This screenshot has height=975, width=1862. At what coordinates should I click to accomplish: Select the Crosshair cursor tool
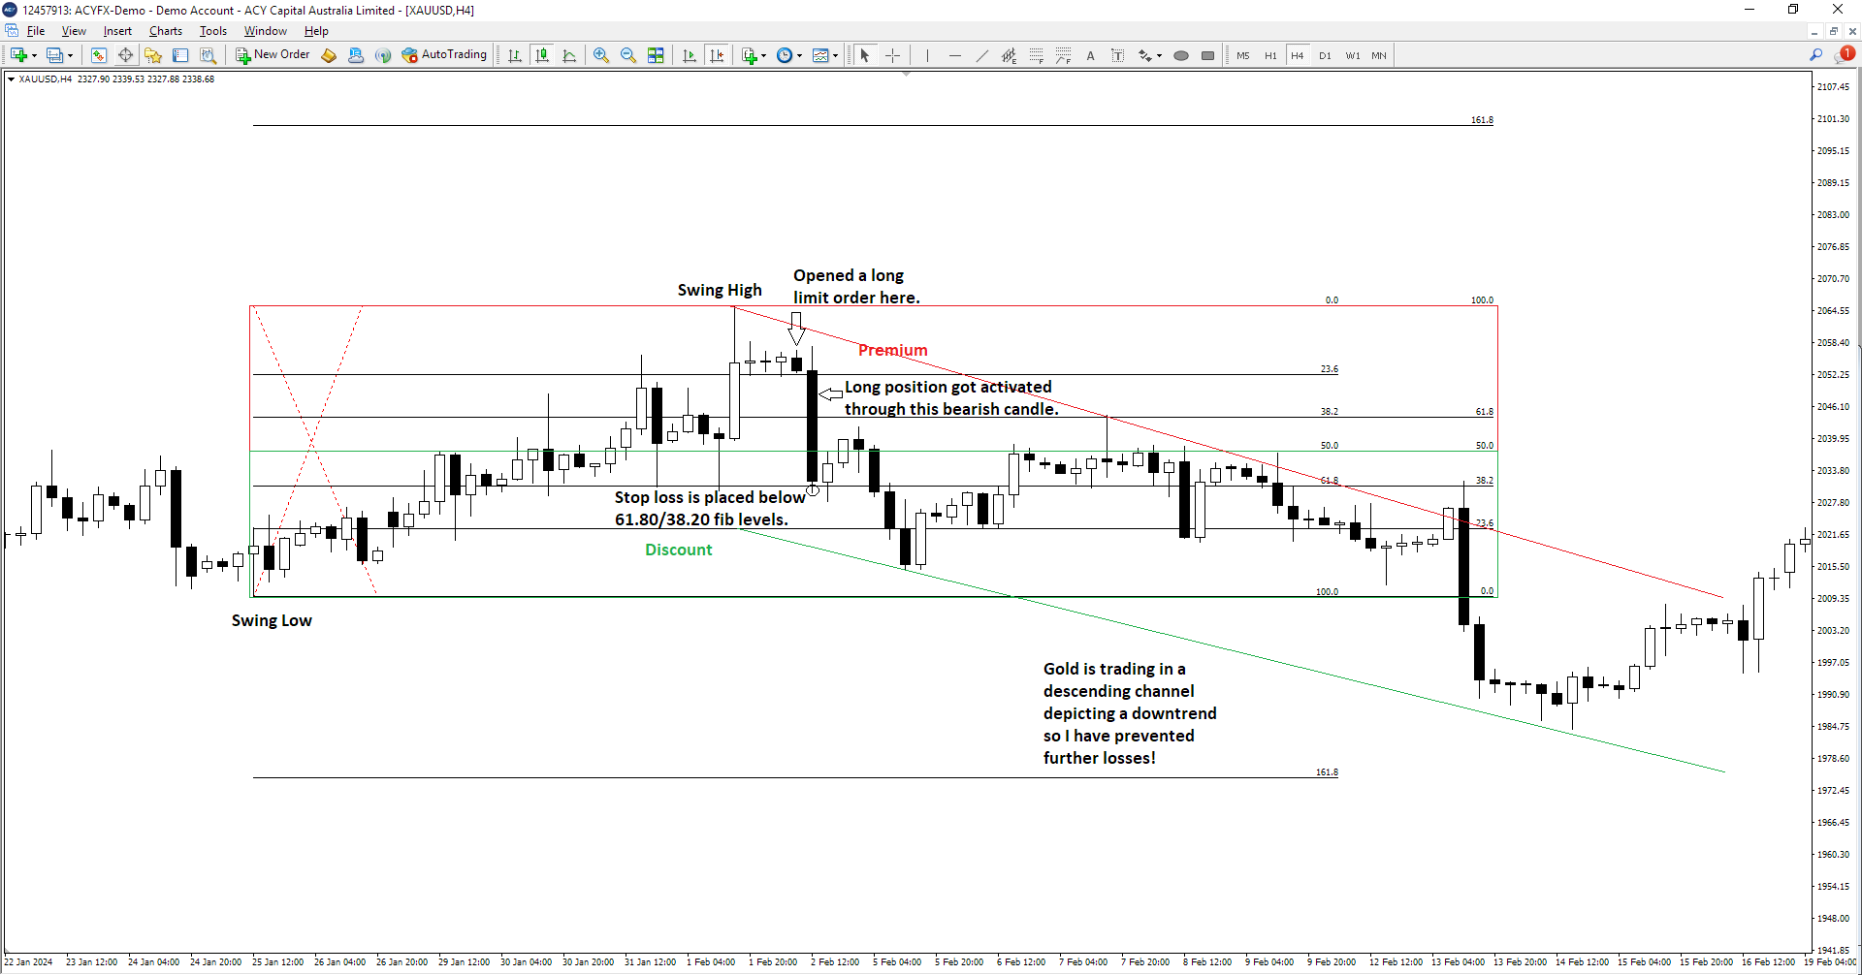[x=892, y=55]
